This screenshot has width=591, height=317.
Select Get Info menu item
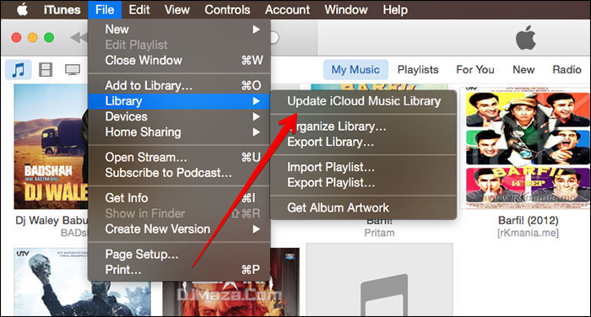point(179,197)
